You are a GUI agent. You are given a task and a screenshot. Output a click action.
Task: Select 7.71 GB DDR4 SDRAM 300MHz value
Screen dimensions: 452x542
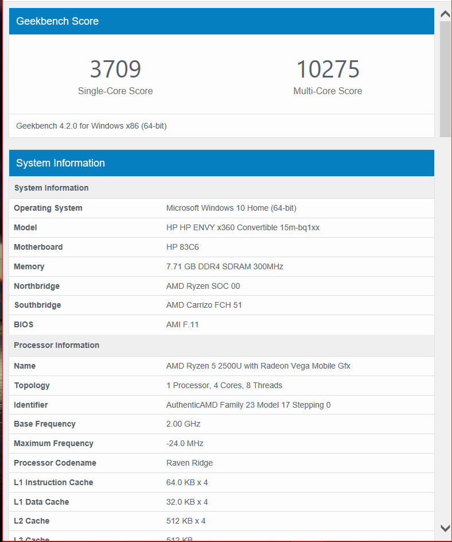tap(224, 266)
